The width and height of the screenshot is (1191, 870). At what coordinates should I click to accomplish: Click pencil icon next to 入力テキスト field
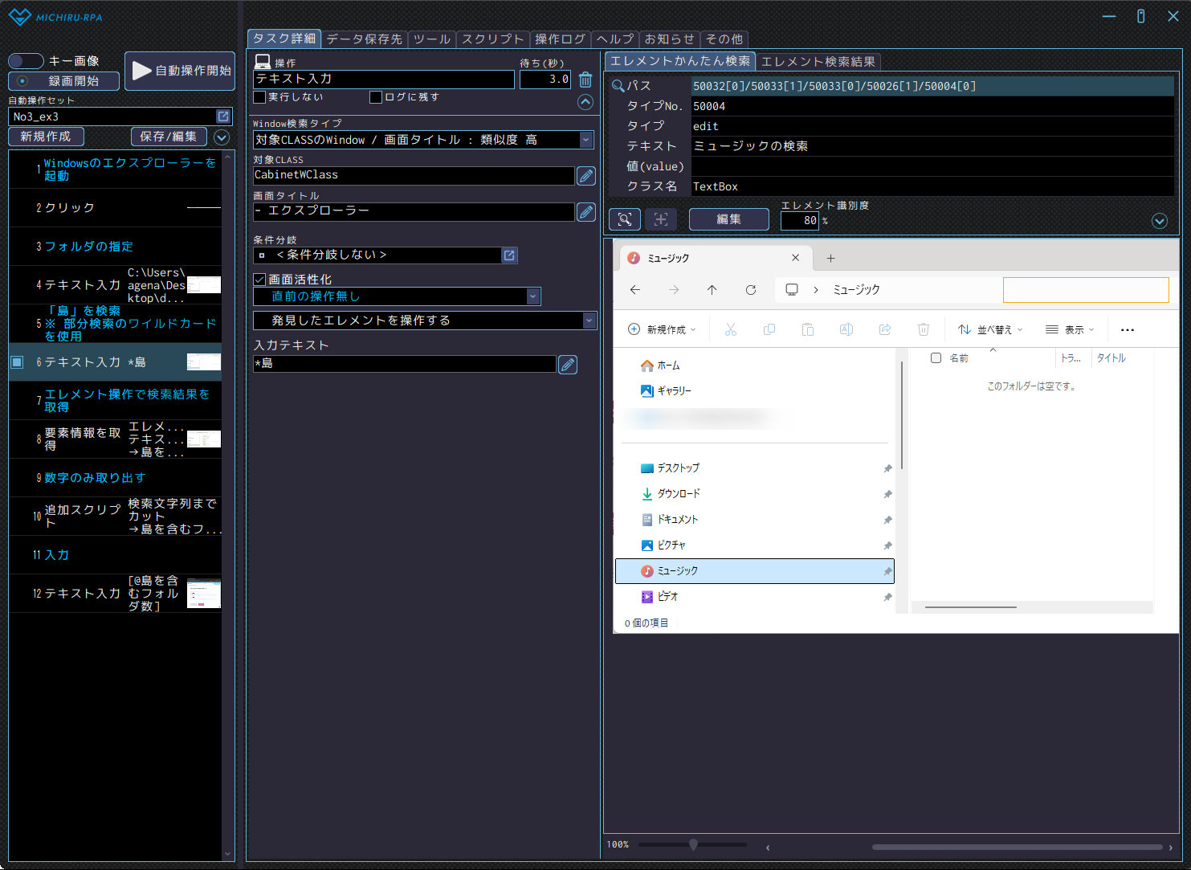click(568, 365)
